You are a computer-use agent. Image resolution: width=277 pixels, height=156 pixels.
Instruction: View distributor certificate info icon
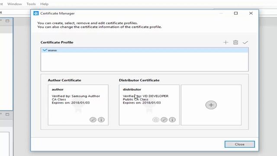tap(172, 120)
